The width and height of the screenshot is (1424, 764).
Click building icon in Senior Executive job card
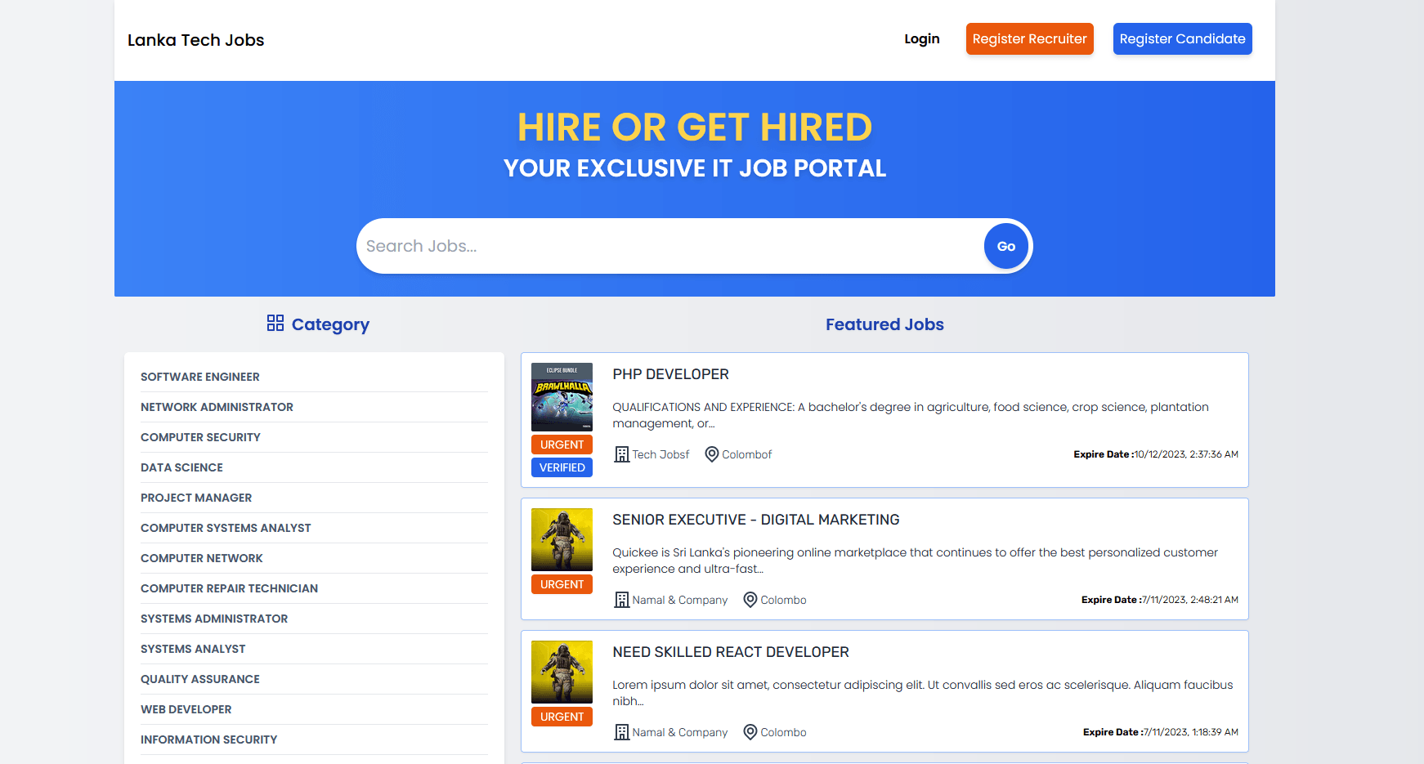(x=621, y=600)
